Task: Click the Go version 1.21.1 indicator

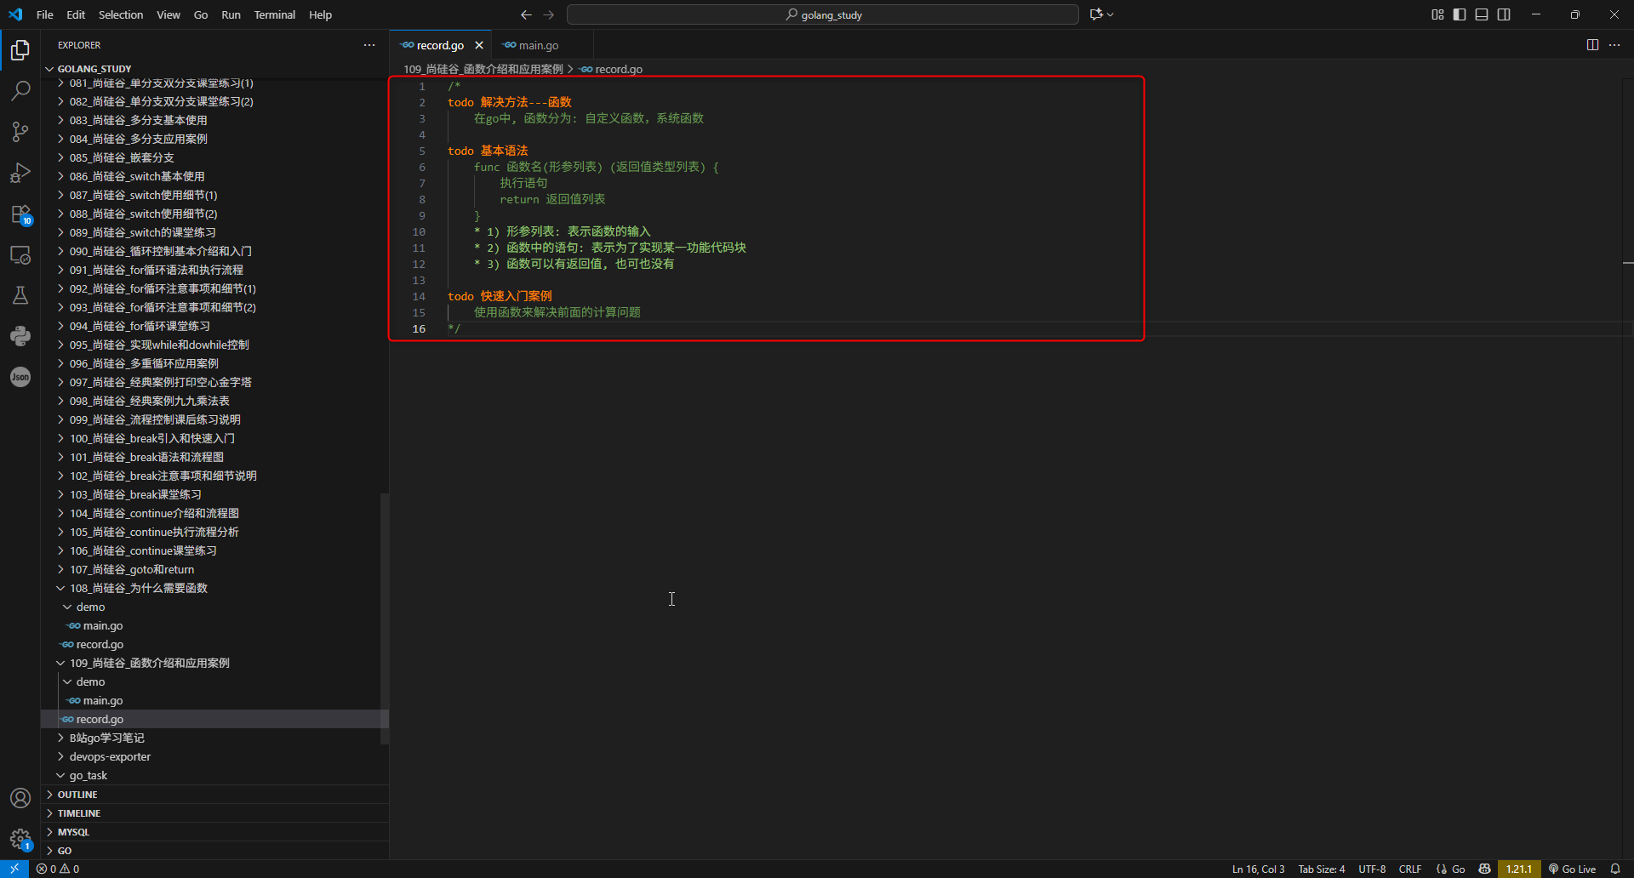Action: pos(1519,869)
